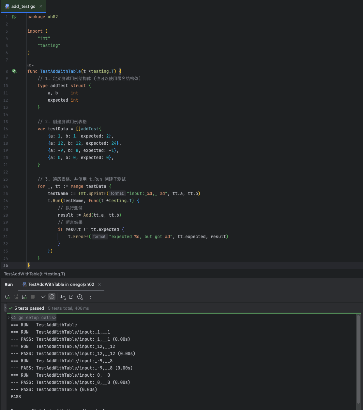Viewport: 363px width, 410px height.
Task: Toggle auto-test rerun icon
Action: (x=24, y=297)
